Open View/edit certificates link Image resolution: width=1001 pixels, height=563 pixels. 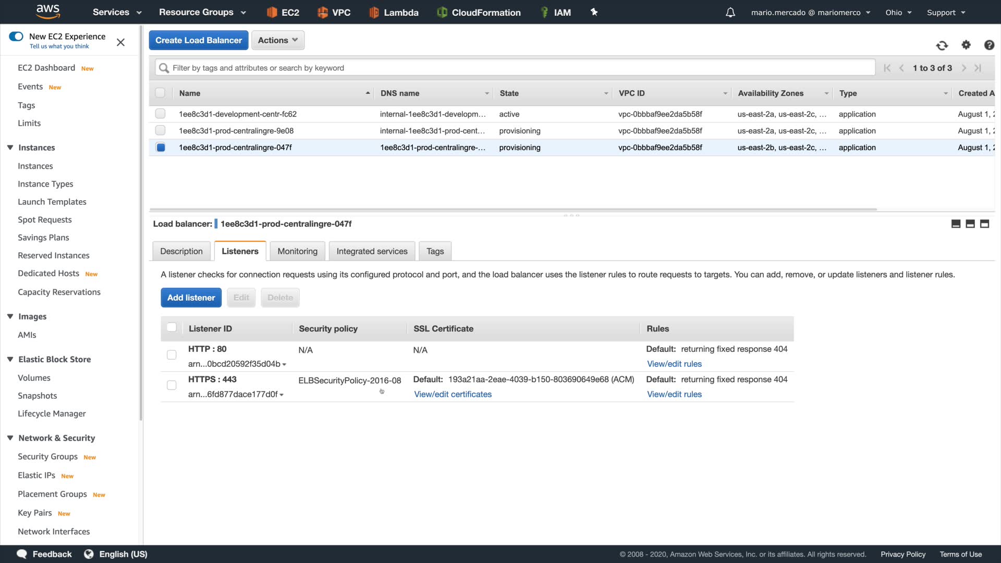453,394
